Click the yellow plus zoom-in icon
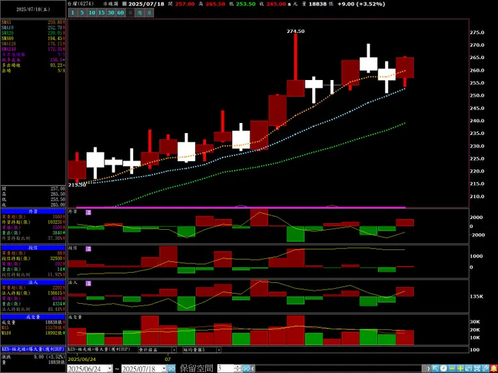Viewport: 498px width, 373px height. click(460, 368)
